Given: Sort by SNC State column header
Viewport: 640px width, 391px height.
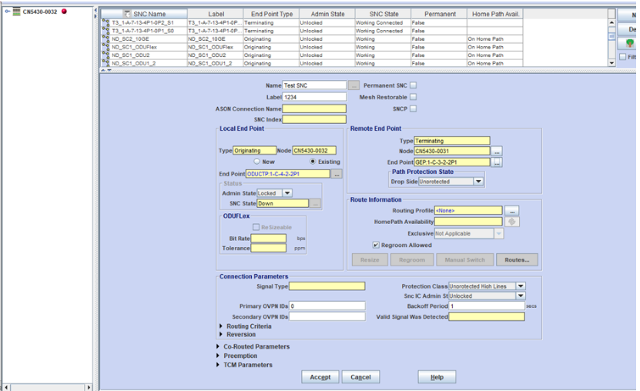Looking at the screenshot, I should click(384, 14).
